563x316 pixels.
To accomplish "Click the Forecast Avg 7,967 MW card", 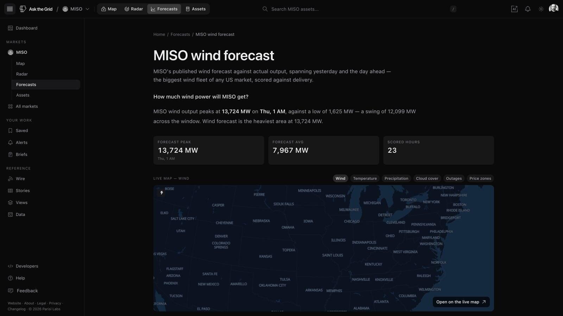I will click(324, 150).
